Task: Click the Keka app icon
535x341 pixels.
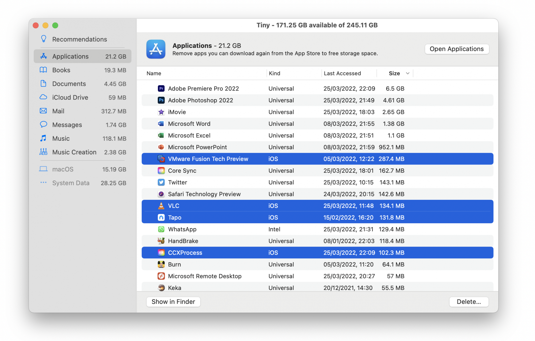Action: click(x=161, y=288)
